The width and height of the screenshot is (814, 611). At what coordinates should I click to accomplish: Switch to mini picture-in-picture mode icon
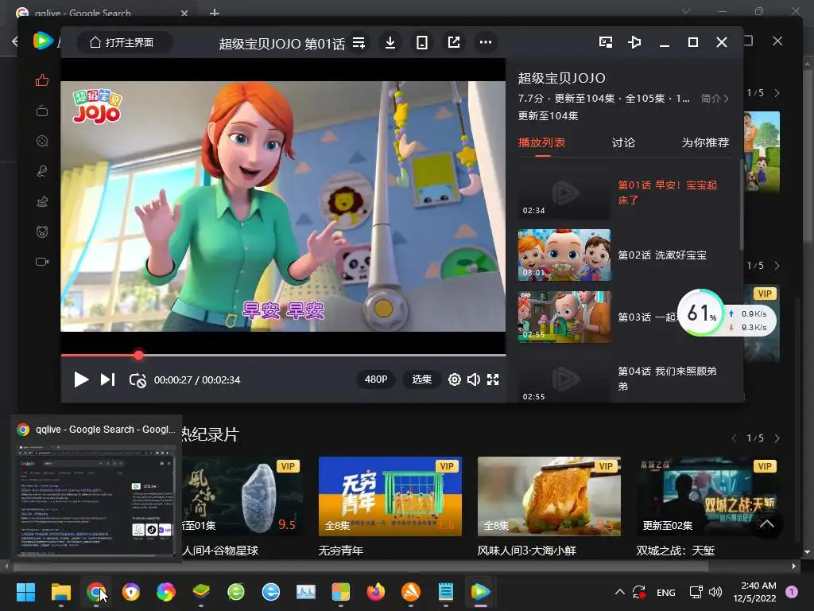point(605,42)
